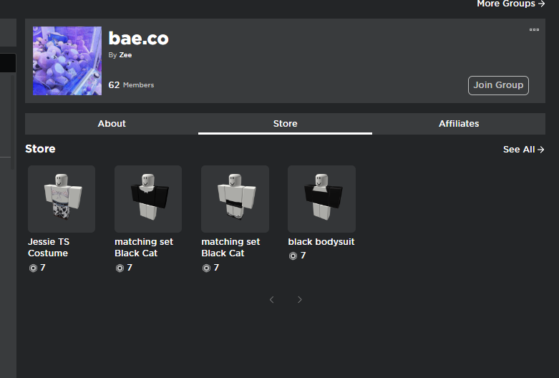The image size is (559, 378).
Task: Open owner Zee's profile link
Action: coord(125,55)
